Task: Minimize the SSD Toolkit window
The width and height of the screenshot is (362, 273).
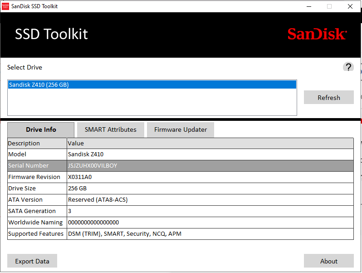Action: pos(309,6)
